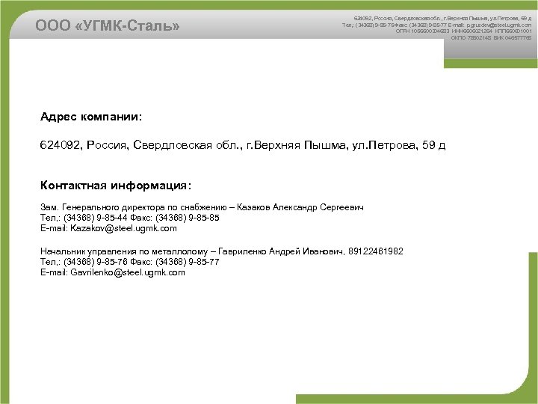Select the heading "Контактная информация:"
538x404 pixels.
116,186
